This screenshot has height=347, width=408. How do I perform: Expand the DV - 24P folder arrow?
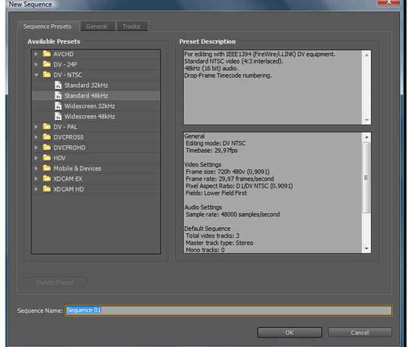pos(37,65)
